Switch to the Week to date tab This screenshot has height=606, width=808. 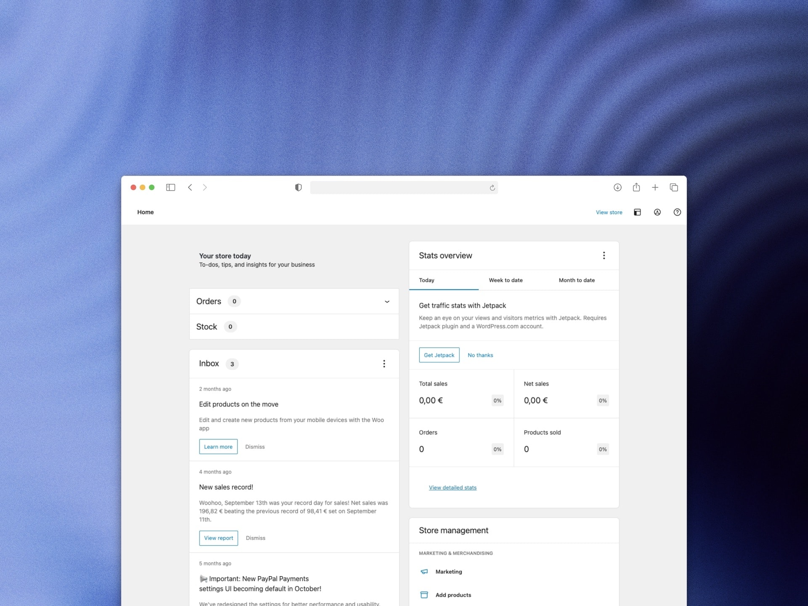(506, 280)
